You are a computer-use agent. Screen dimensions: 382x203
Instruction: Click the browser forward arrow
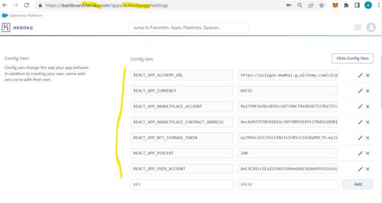[16, 5]
